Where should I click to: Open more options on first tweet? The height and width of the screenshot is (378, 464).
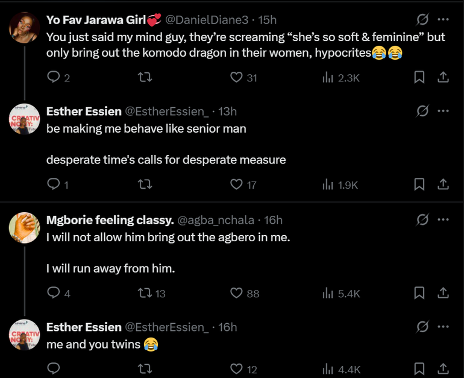[443, 19]
